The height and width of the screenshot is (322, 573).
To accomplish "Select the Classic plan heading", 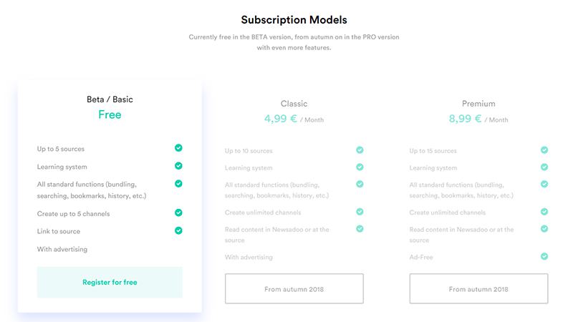I will [x=294, y=104].
